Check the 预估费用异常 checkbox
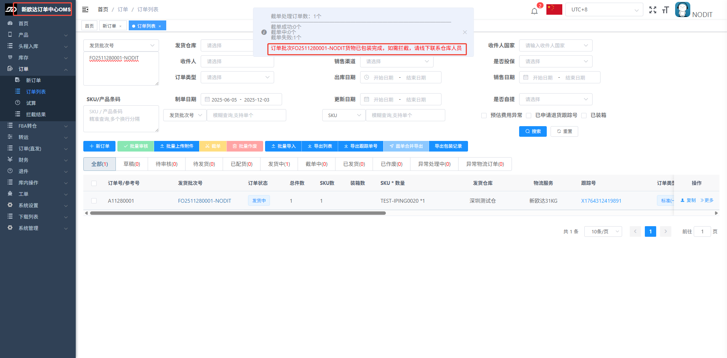727x358 pixels. (x=484, y=116)
